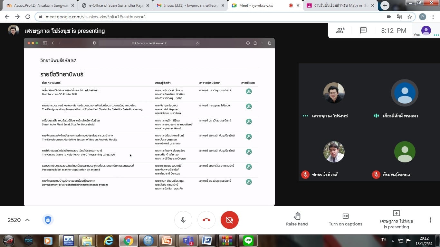Turn the camera back on
The image size is (440, 247).
[x=229, y=220]
